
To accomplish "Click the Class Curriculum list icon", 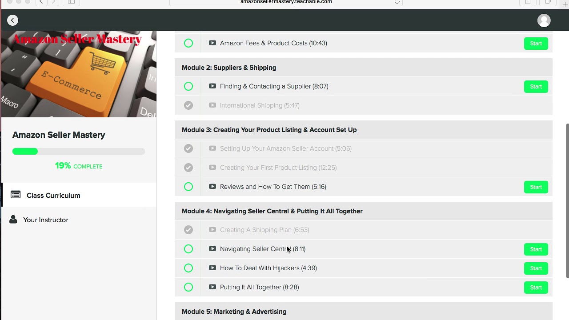I will (16, 195).
